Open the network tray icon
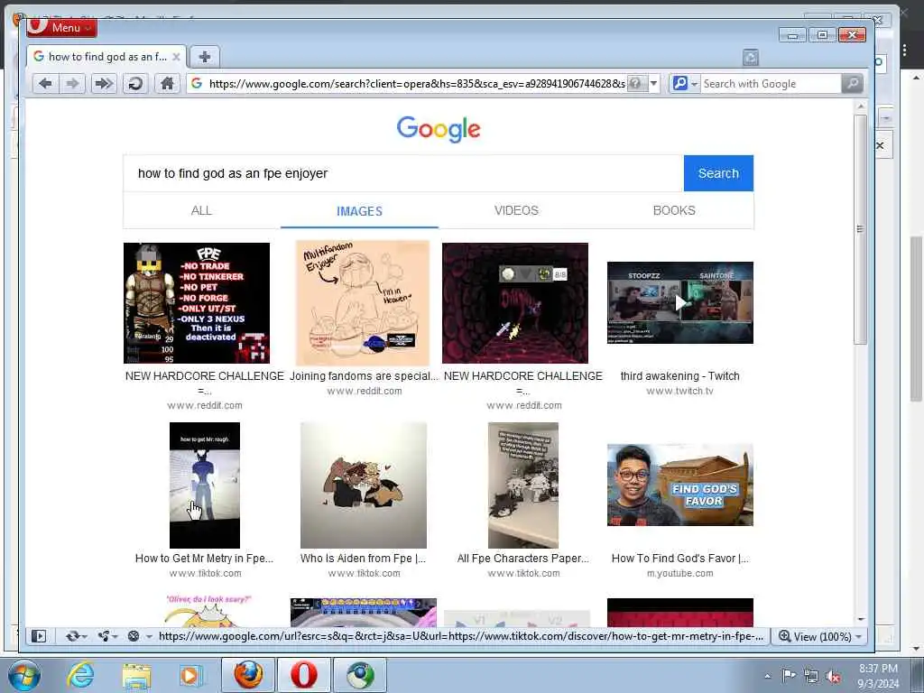Viewport: 924px width, 693px height. point(811,676)
